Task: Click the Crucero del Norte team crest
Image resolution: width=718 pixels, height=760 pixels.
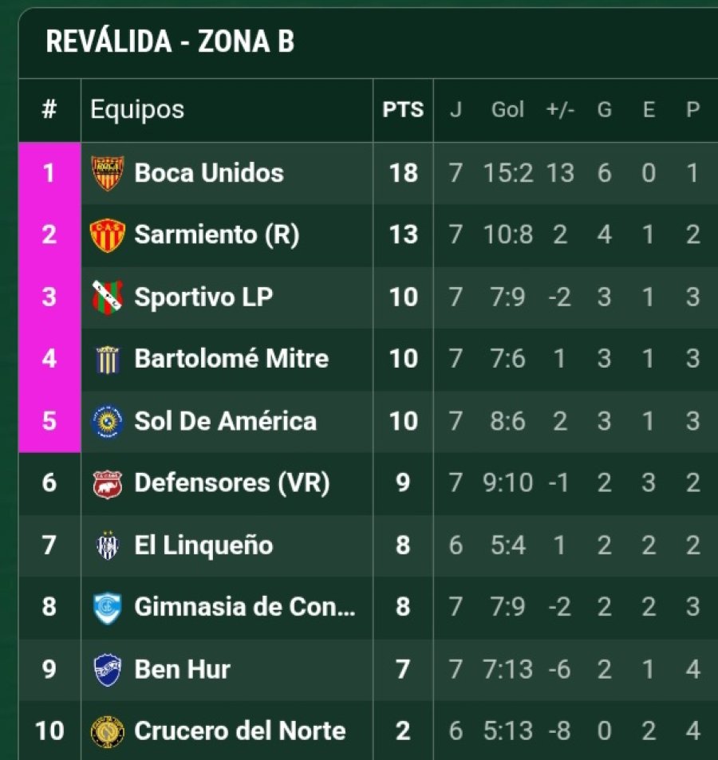Action: [x=107, y=731]
